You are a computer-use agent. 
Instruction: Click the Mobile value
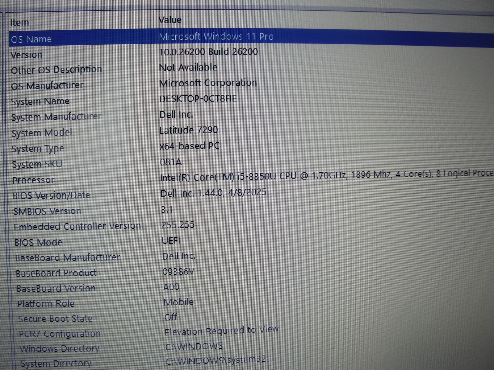click(x=179, y=302)
